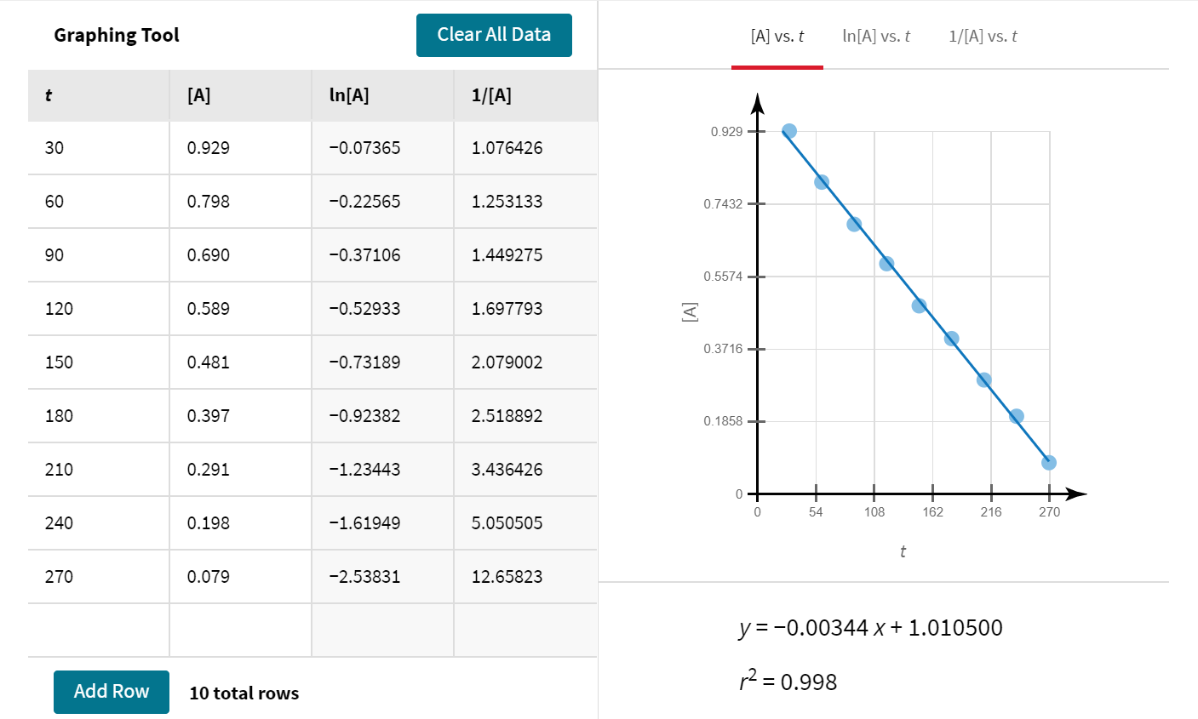Select the [A] vs. t tab

(x=777, y=36)
